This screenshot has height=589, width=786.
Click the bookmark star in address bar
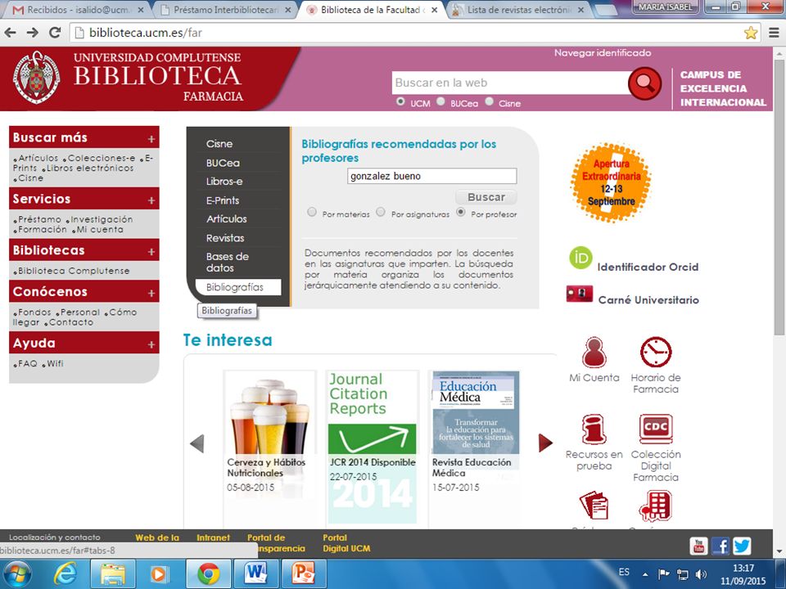(x=751, y=33)
